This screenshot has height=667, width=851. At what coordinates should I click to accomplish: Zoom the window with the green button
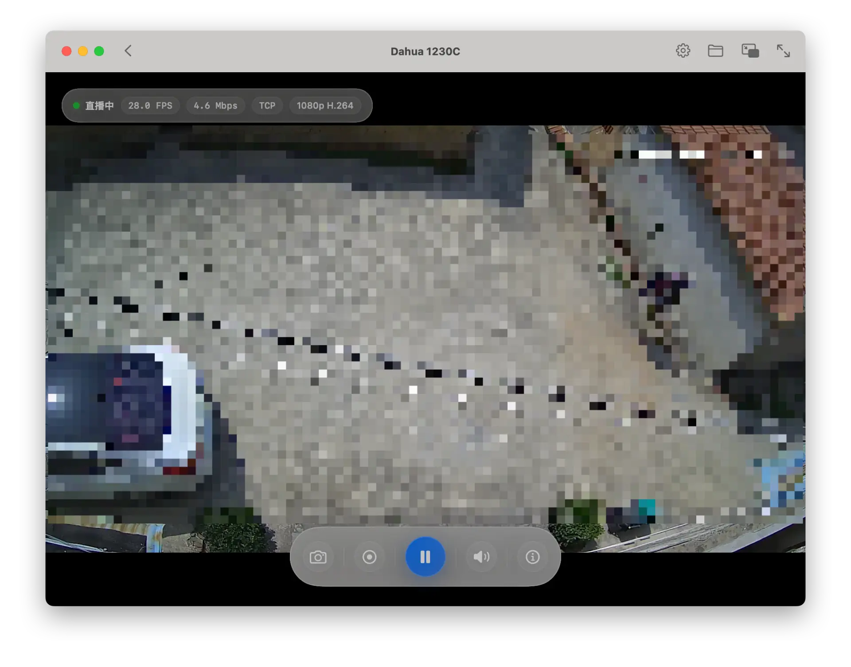point(99,51)
